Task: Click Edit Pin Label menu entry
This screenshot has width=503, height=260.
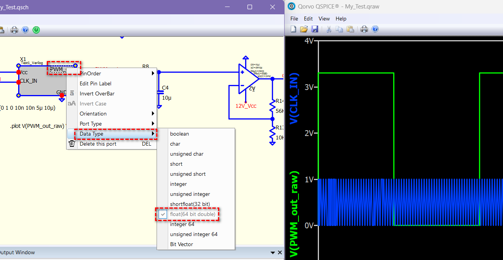Action: coord(95,83)
